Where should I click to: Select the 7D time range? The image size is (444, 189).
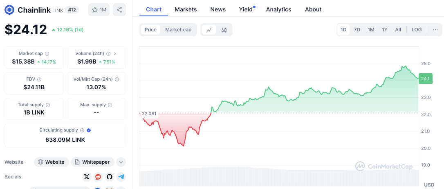point(357,30)
